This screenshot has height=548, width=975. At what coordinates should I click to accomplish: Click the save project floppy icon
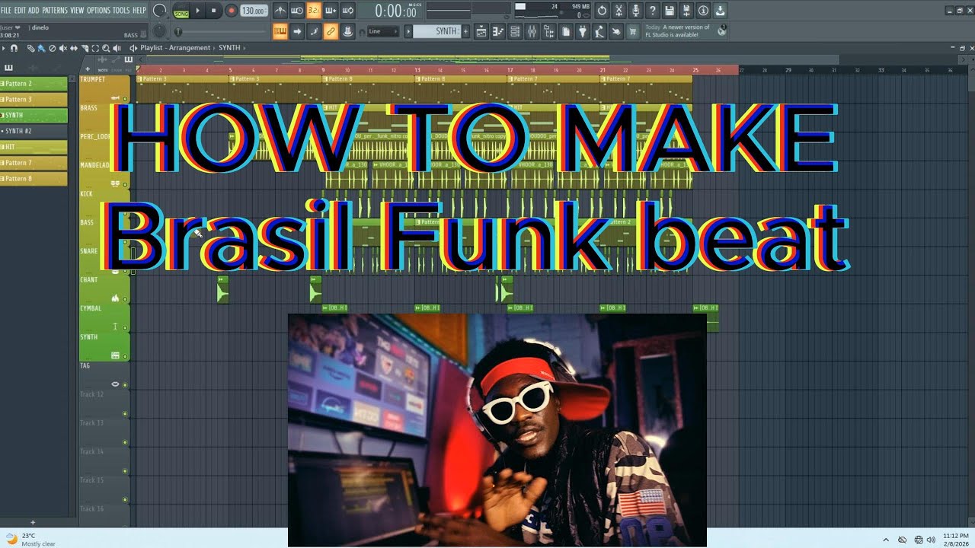(x=670, y=11)
